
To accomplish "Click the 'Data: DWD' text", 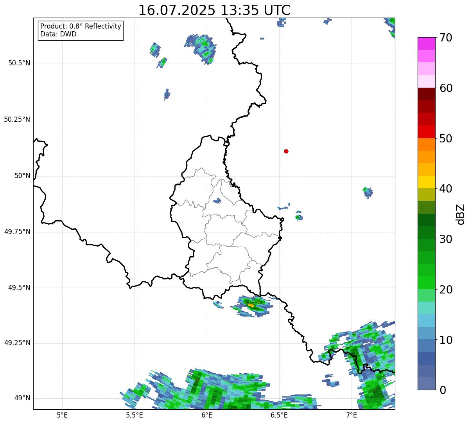I will click(x=58, y=34).
